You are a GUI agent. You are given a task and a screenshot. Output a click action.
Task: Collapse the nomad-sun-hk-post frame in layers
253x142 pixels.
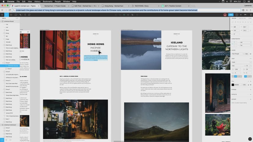1,21
